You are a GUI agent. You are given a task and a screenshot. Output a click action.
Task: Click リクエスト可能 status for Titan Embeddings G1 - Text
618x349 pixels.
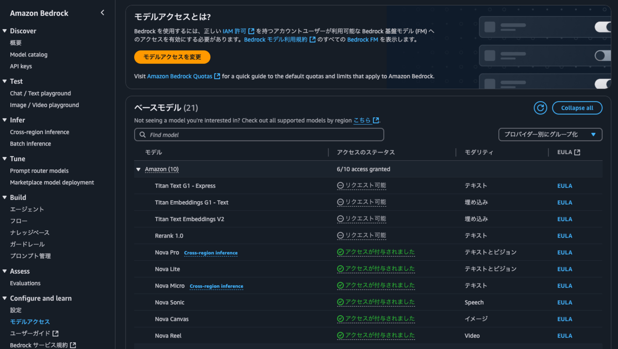362,202
